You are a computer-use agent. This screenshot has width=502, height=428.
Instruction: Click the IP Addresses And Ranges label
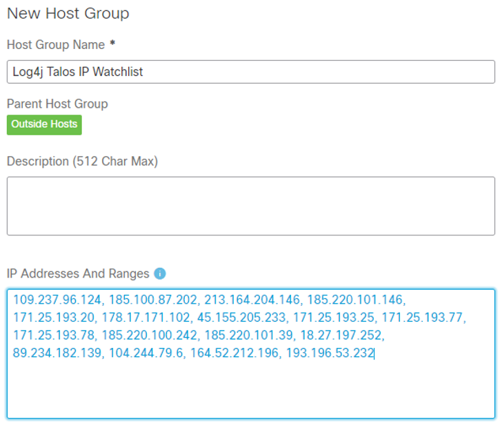coord(78,273)
